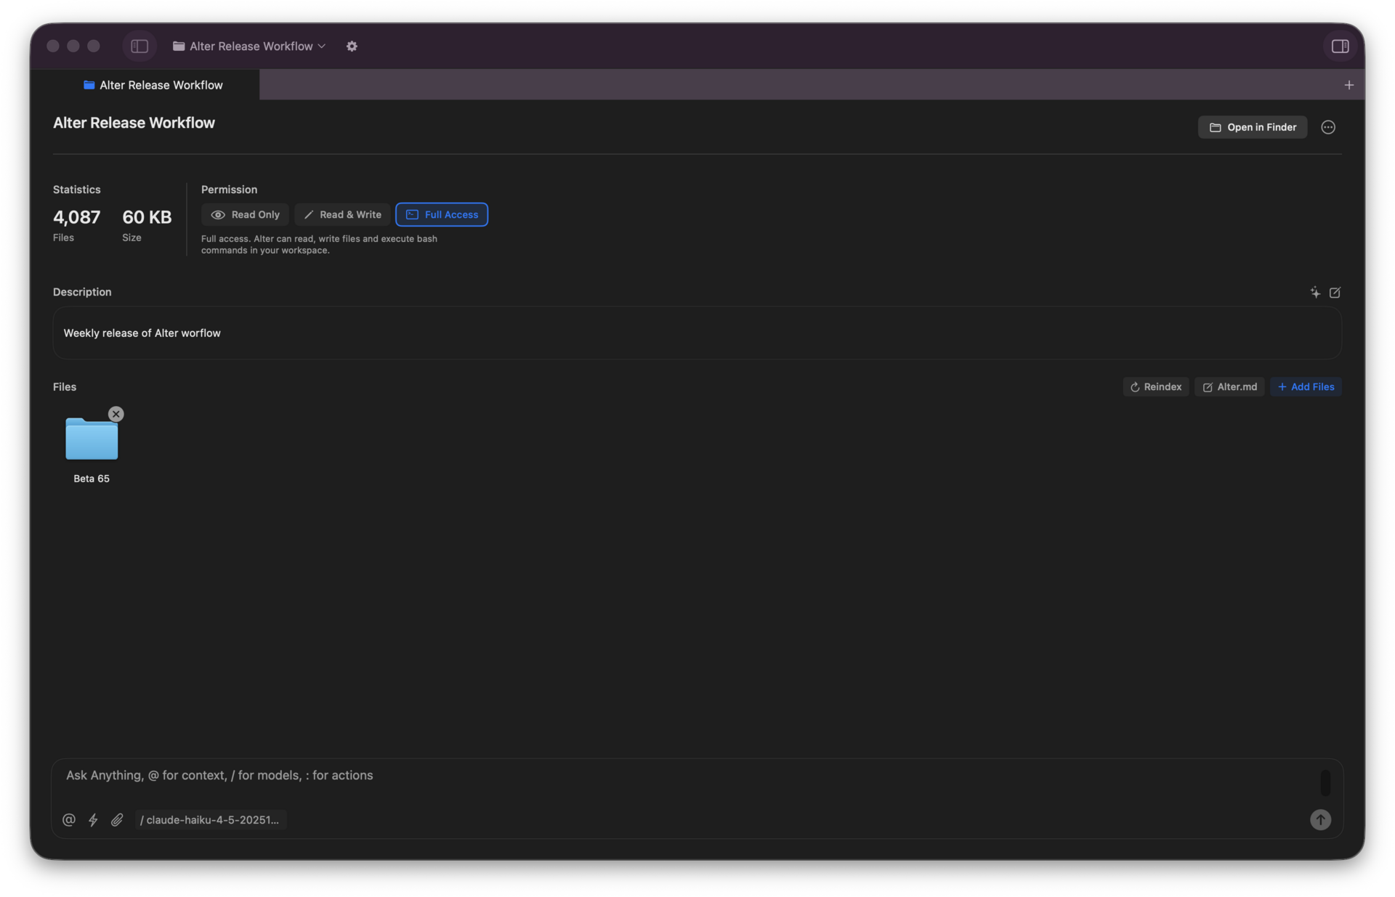Reindex the workspace files
Viewport: 1395px width, 897px height.
pos(1155,386)
